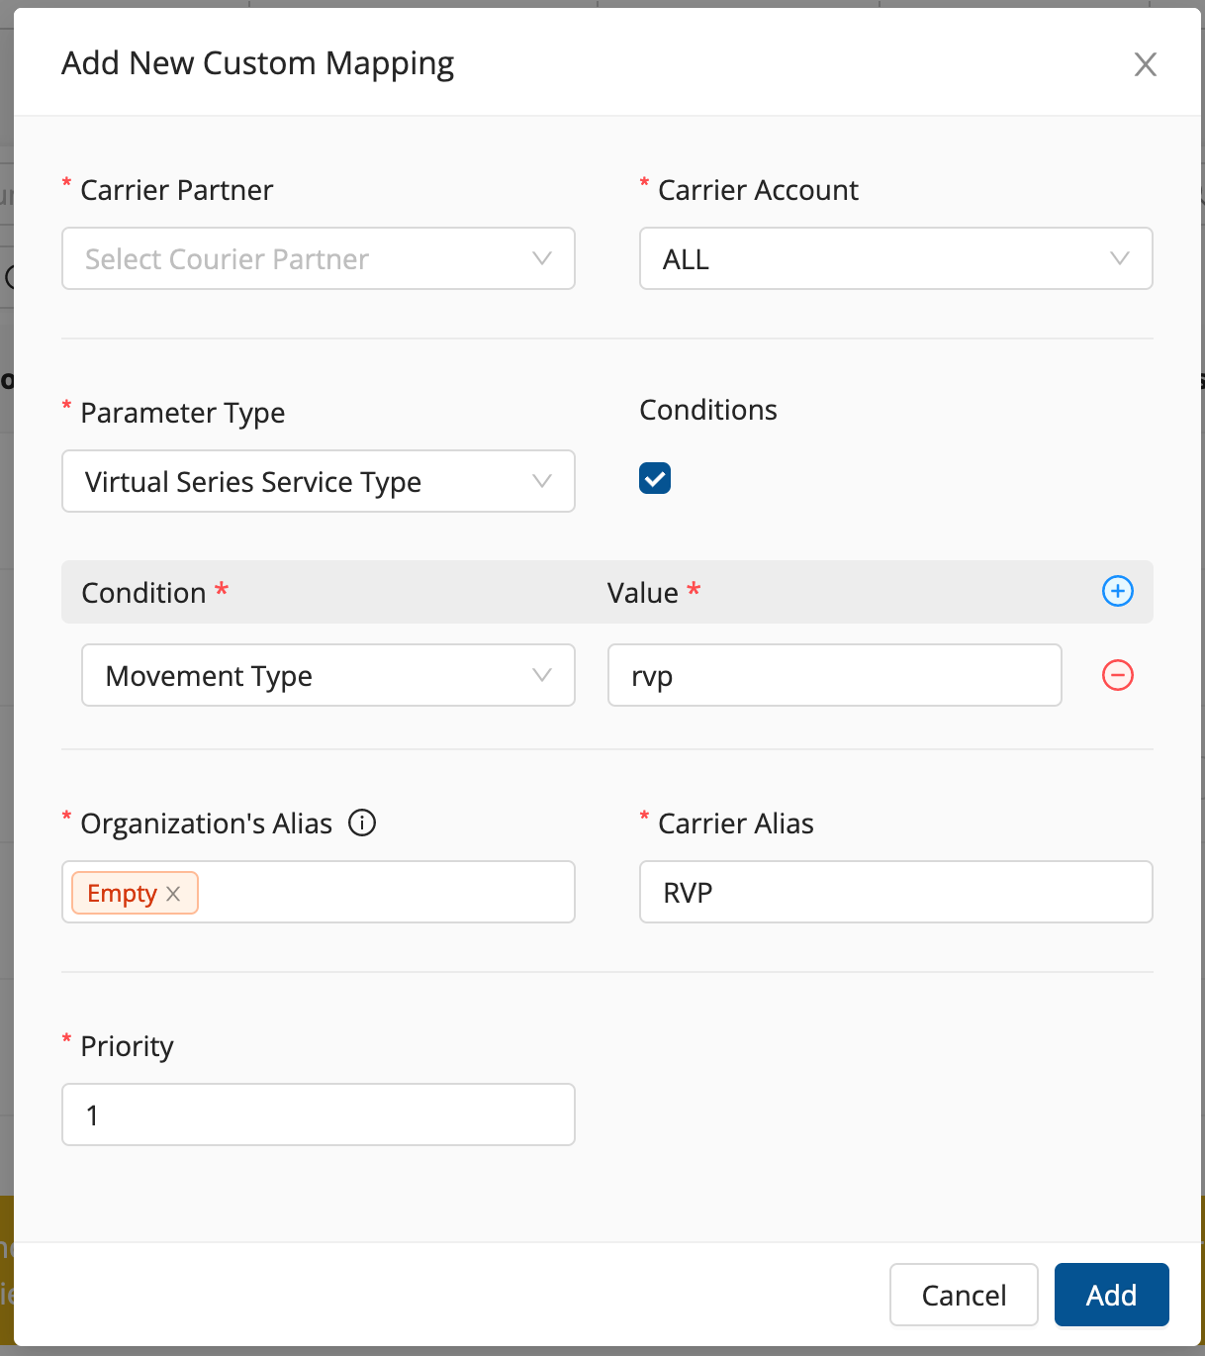The image size is (1205, 1356).
Task: Click the Conditions label text
Action: coord(707,410)
